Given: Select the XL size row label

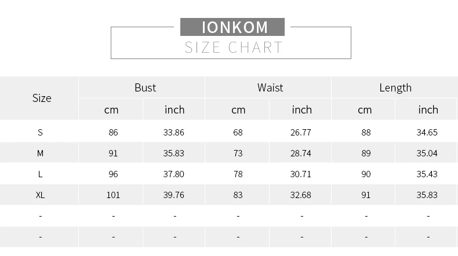Looking at the screenshot, I should (x=41, y=195).
